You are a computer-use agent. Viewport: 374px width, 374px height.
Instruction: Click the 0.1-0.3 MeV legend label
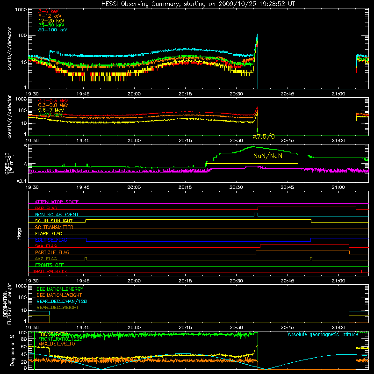coord(53,101)
